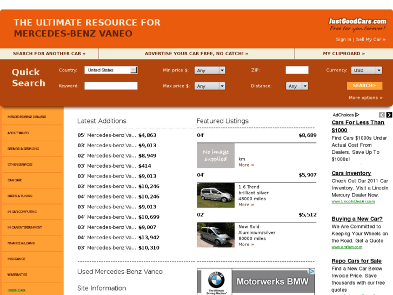393x295 pixels.
Task: Click the No image supplied thumbnail
Action: tap(216, 155)
